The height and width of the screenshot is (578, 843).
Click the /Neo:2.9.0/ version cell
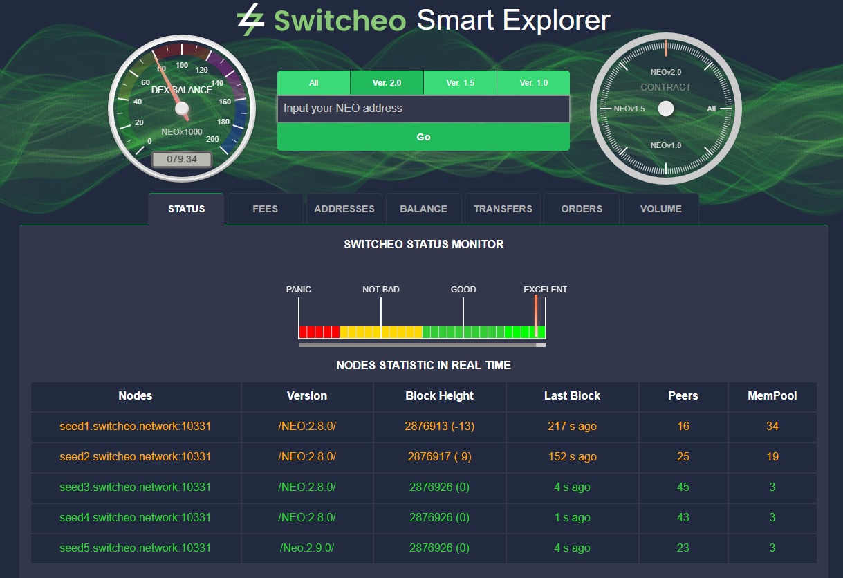point(307,548)
